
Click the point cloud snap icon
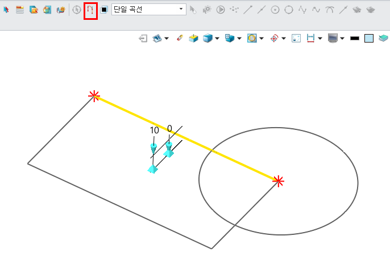(234, 10)
